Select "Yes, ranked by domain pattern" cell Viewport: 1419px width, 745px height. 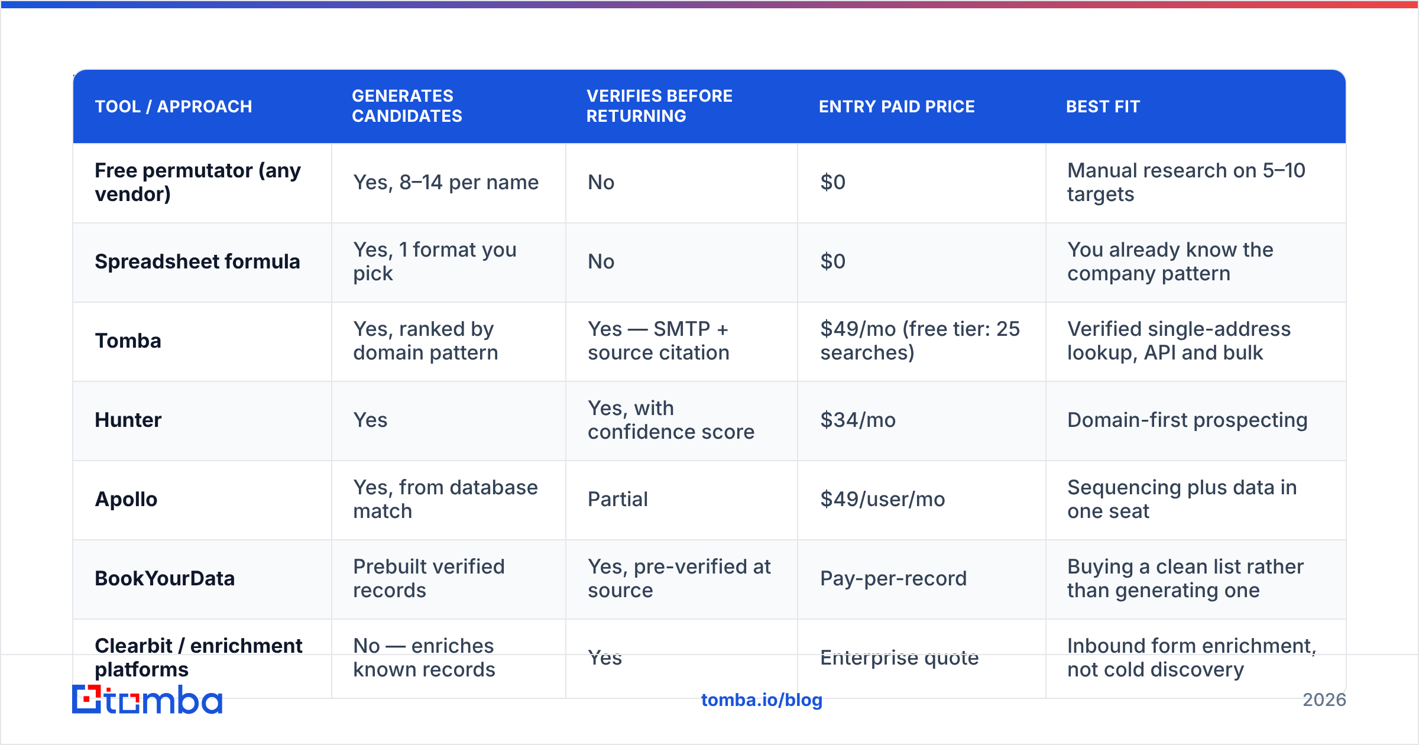[426, 341]
